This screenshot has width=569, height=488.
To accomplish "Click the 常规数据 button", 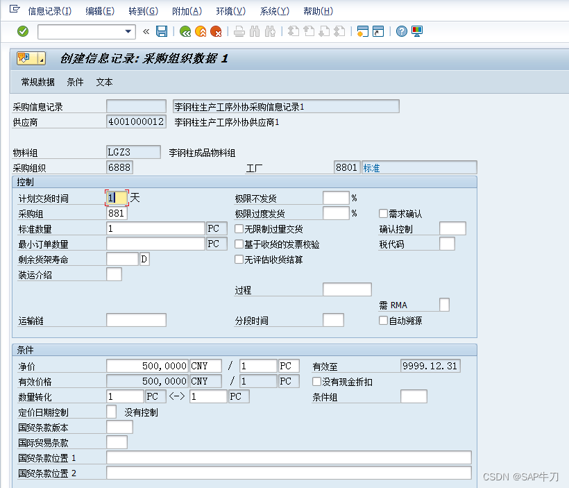I will coord(37,82).
